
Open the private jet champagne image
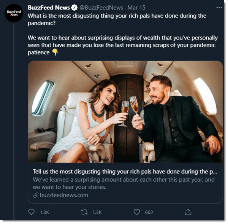[125, 112]
